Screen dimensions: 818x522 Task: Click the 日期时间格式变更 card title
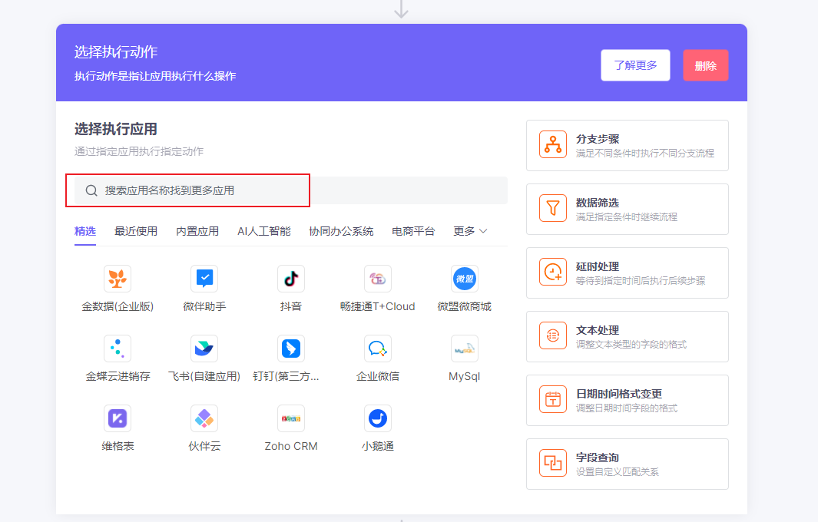click(619, 394)
